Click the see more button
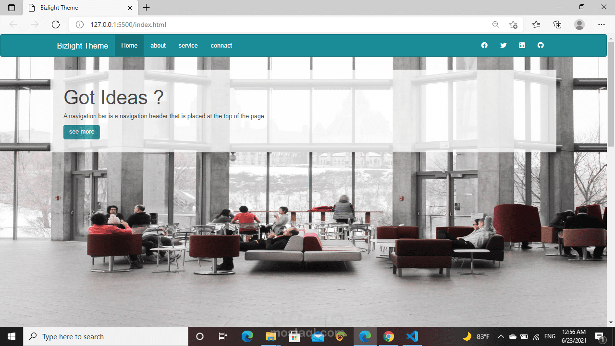Viewport: 615px width, 346px height. coord(81,132)
